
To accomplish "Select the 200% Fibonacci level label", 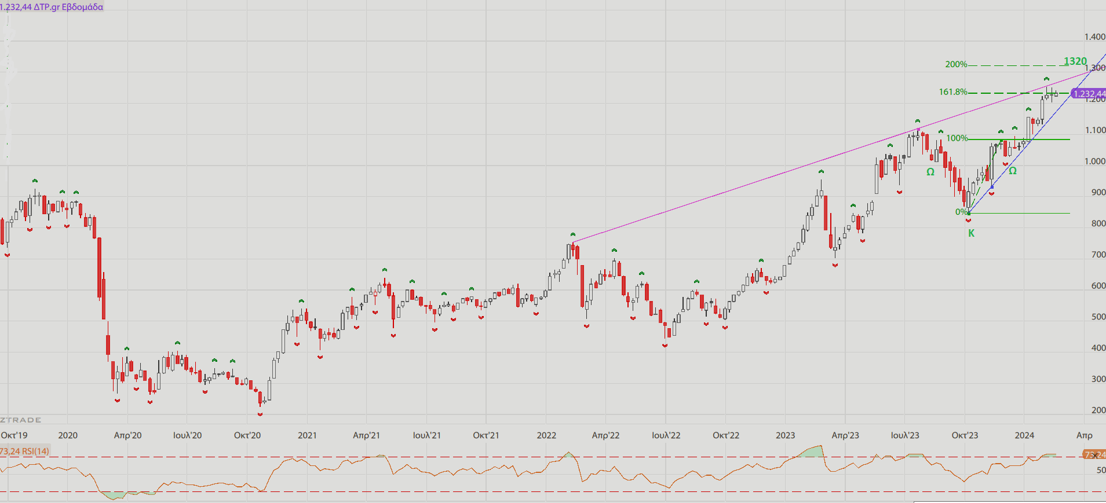I will point(956,64).
